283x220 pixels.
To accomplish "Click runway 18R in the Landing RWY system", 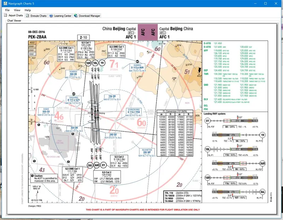I will [208, 178].
